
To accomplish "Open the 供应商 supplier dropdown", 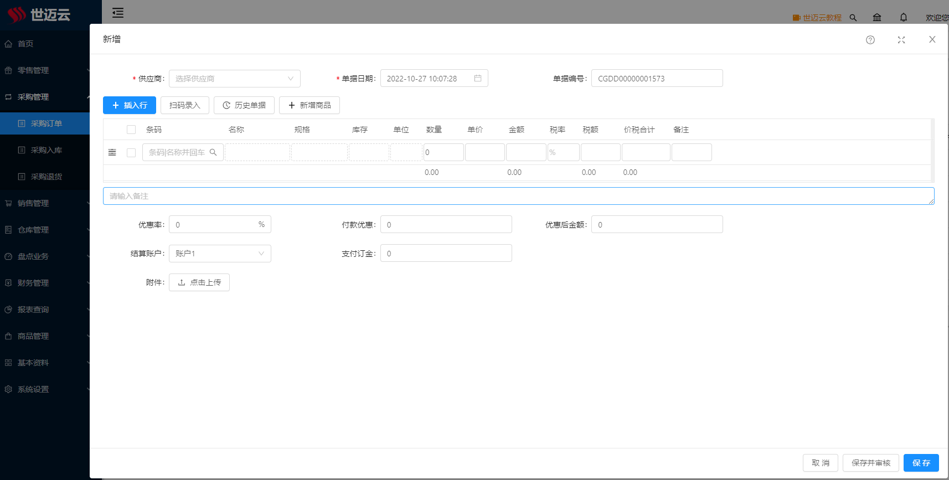I will 235,79.
